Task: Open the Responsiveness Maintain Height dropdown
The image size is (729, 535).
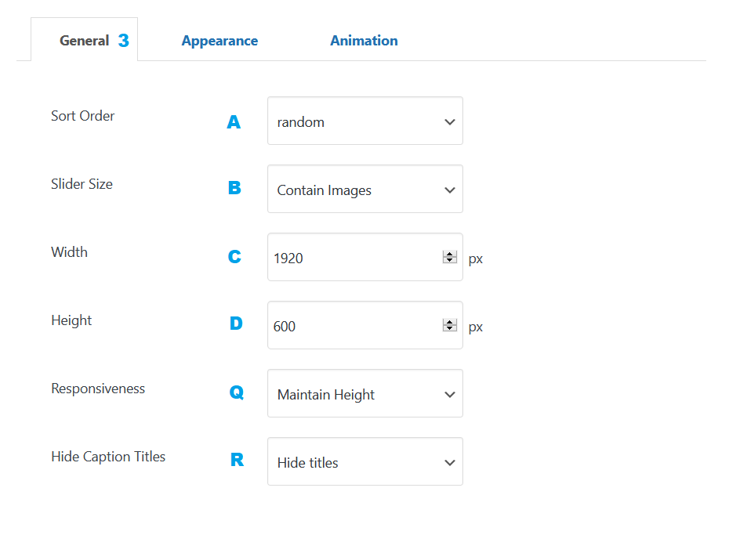Action: 364,394
